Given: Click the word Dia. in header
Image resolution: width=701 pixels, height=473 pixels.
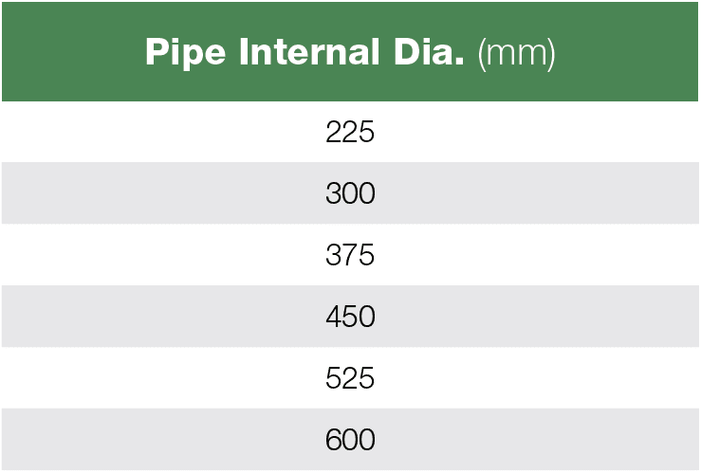Looking at the screenshot, I should click(429, 52).
